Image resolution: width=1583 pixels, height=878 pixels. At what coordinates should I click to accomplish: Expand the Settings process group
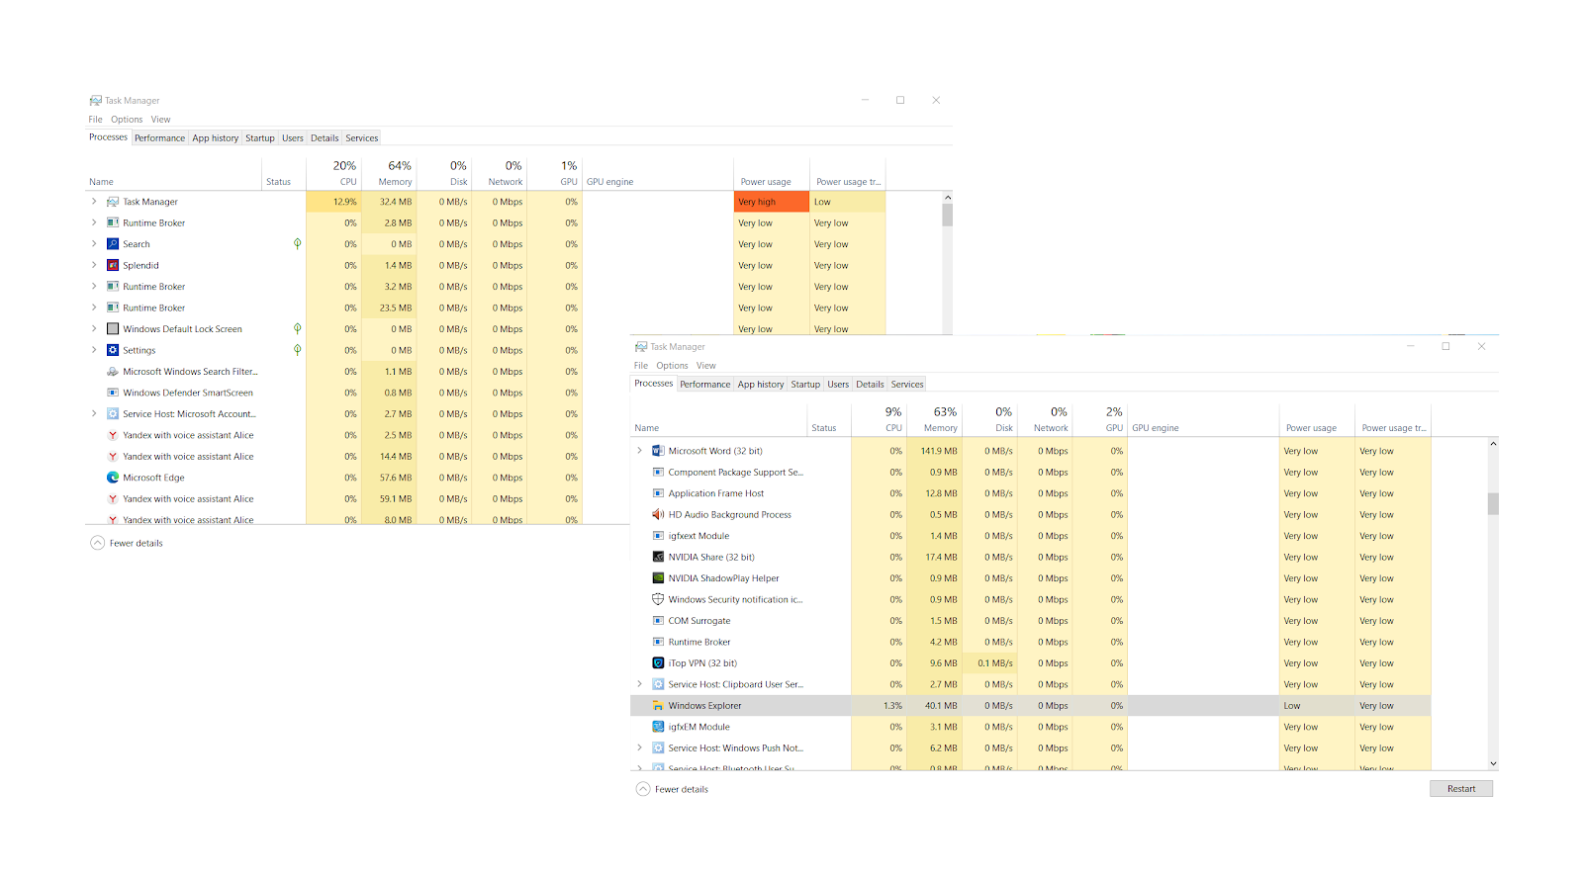[94, 350]
